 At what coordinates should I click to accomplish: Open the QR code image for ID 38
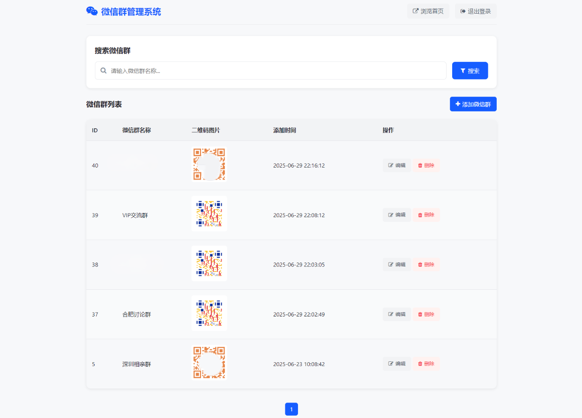[209, 264]
